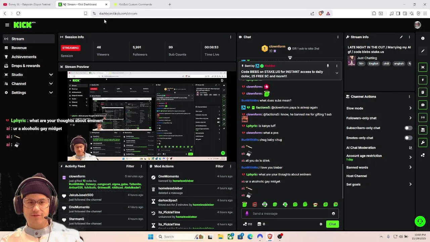This screenshot has width=430, height=242.
Task: Open Achievements in left sidebar
Action: [x=28, y=57]
